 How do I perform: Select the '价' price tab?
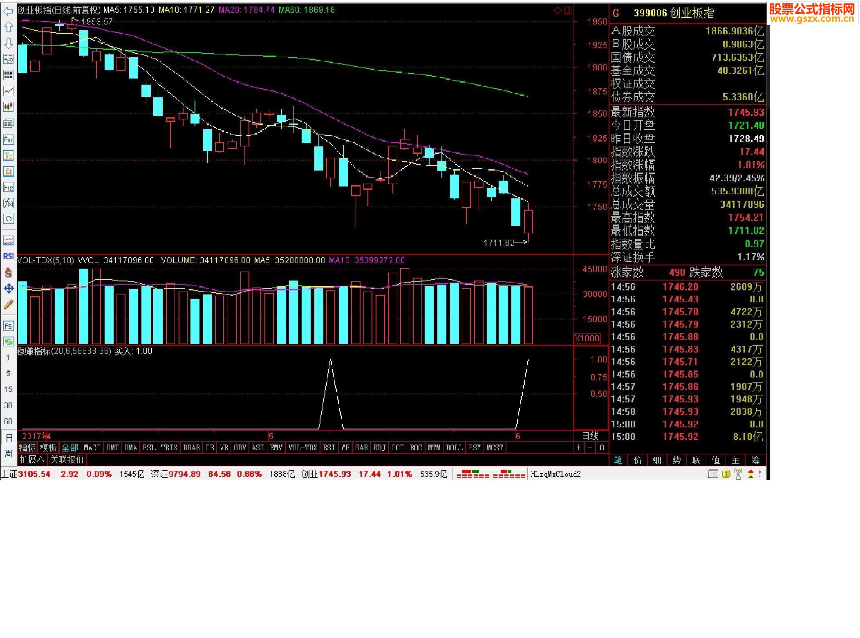[638, 461]
